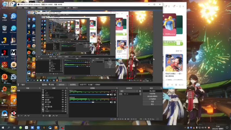
Task: Click 开始录制 start recording button
Action: (x=152, y=94)
